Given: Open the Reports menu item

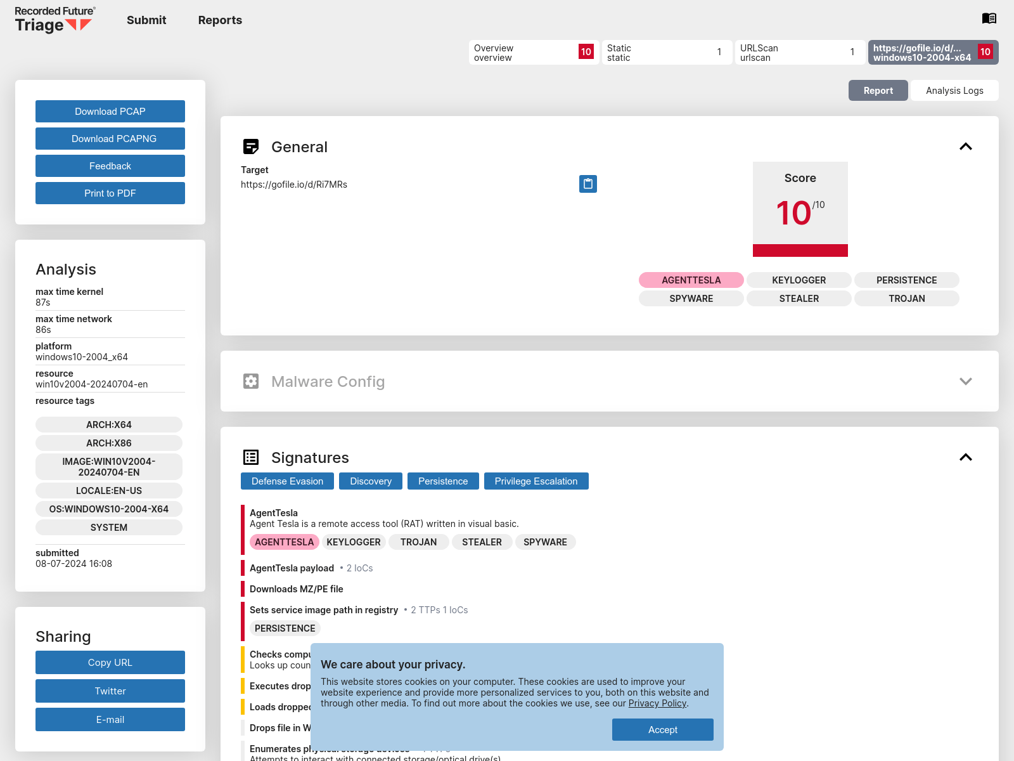Looking at the screenshot, I should [x=220, y=20].
